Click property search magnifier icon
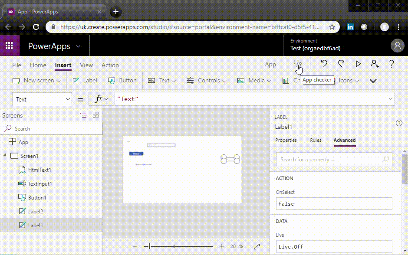Viewport: 408px width, 255px height. [385, 159]
